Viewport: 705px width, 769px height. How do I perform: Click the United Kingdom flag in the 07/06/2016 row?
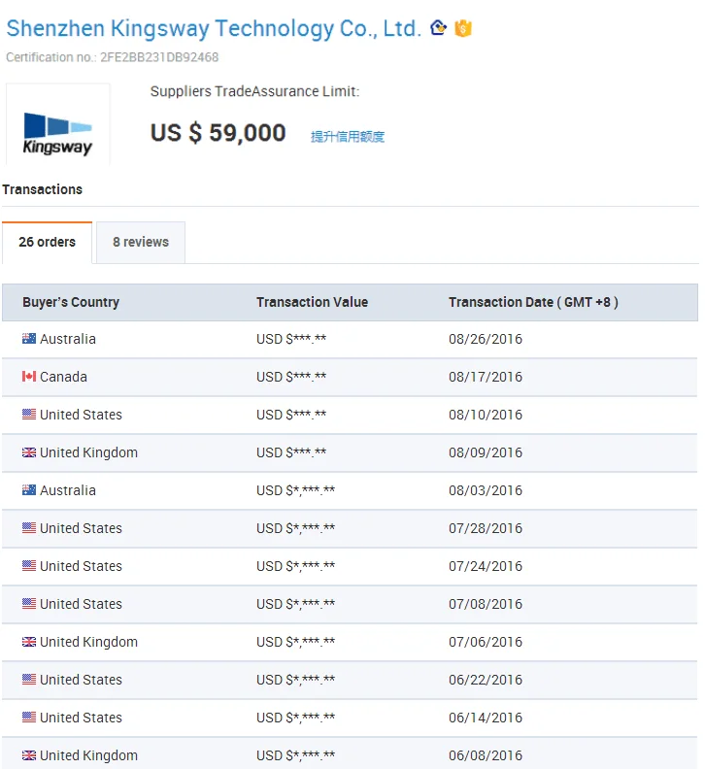(x=29, y=642)
